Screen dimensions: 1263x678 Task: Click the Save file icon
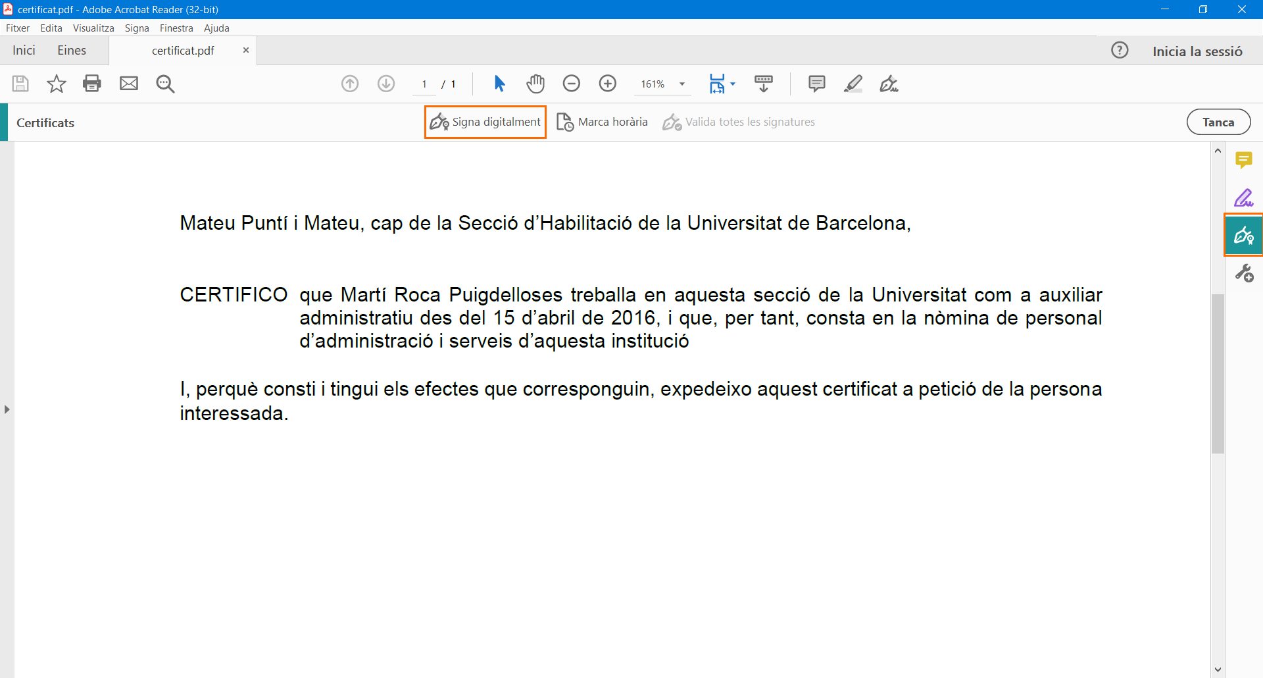click(20, 84)
